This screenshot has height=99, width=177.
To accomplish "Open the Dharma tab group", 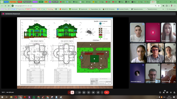I will tap(35, 2).
